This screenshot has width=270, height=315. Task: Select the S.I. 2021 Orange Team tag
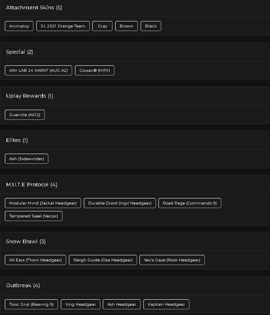(x=63, y=26)
